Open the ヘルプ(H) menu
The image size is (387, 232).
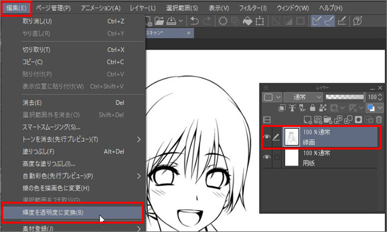point(331,8)
